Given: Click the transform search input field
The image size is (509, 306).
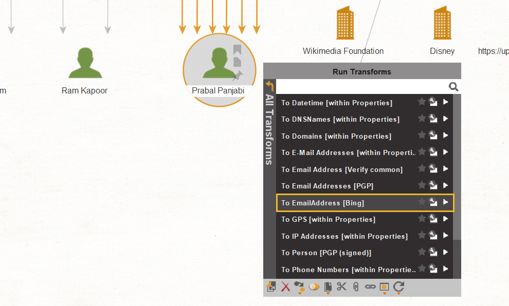Looking at the screenshot, I should (361, 87).
